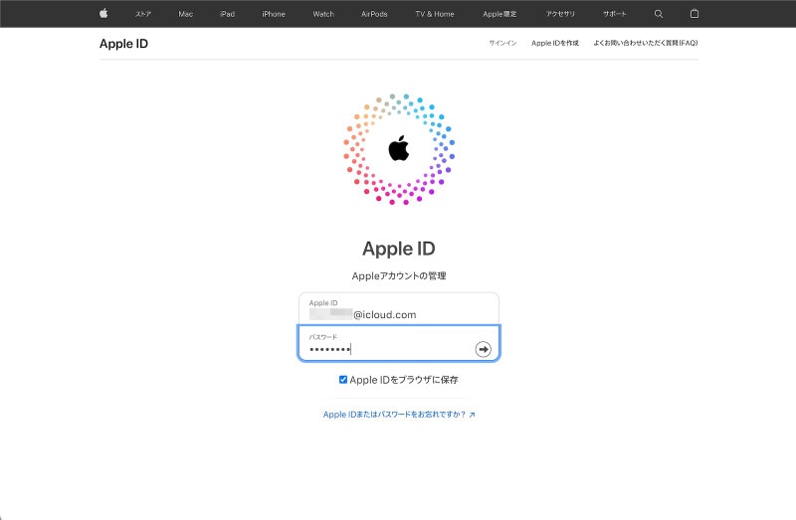
Task: Focus the パスワード input field
Action: point(399,343)
